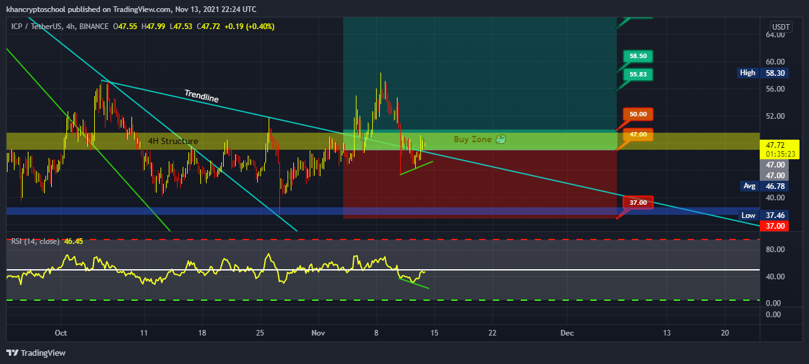This screenshot has width=809, height=364.
Task: Click the Nov label on time axis
Action: pyautogui.click(x=319, y=332)
